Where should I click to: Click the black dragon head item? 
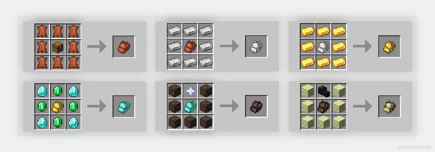pos(323,91)
